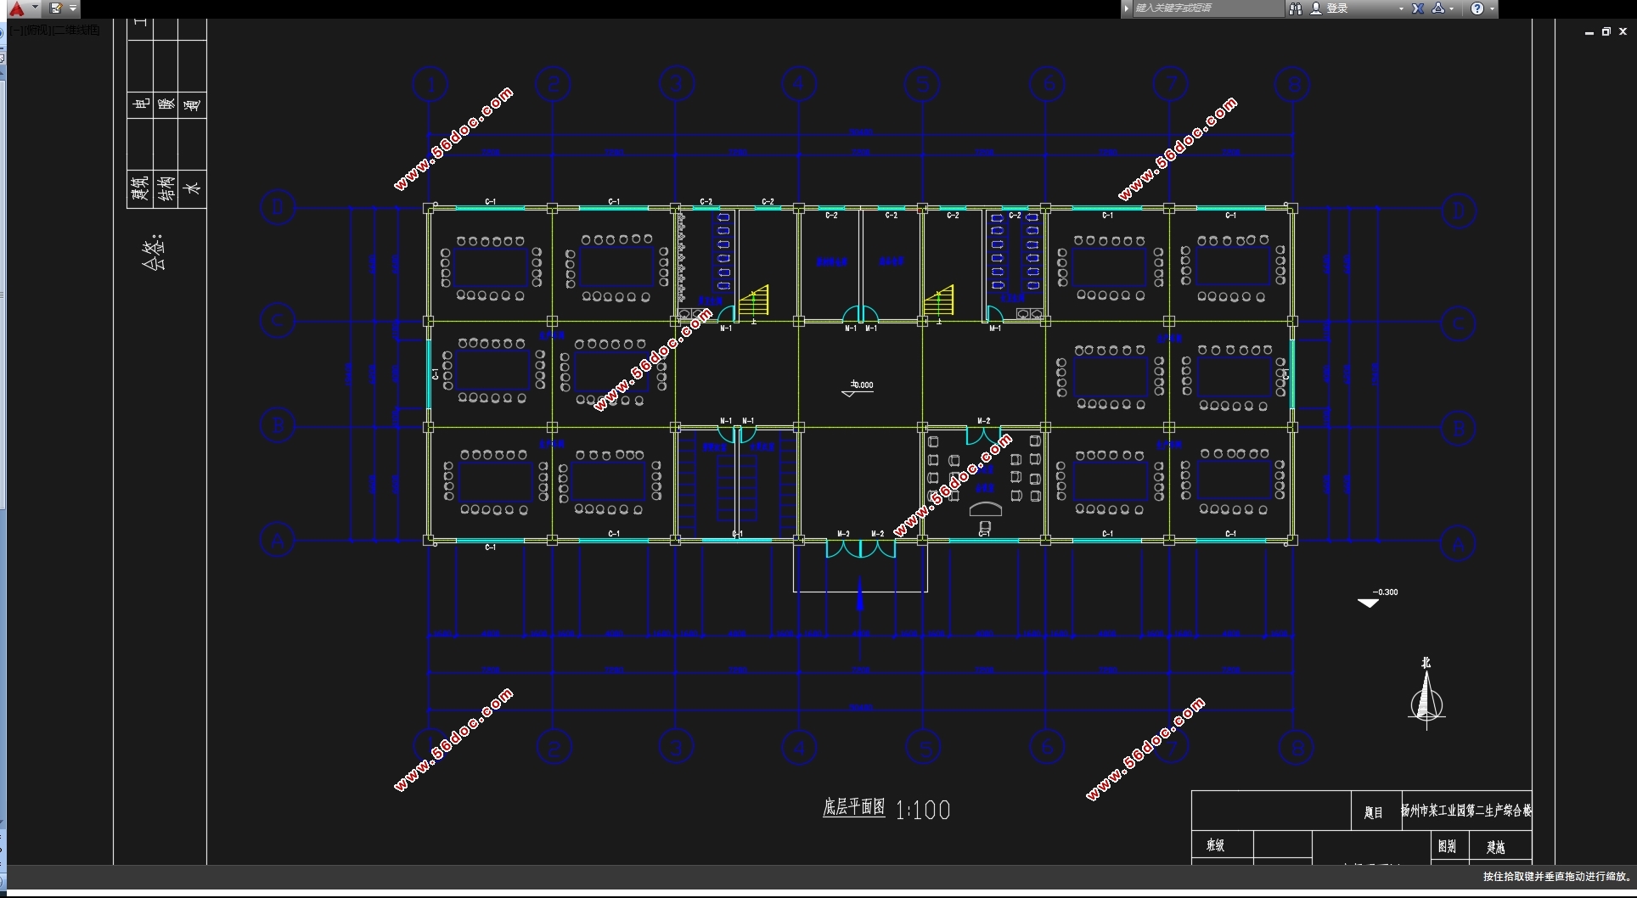Expand the arrow left of the search box
Viewport: 1637px width, 898px height.
pos(1127,8)
